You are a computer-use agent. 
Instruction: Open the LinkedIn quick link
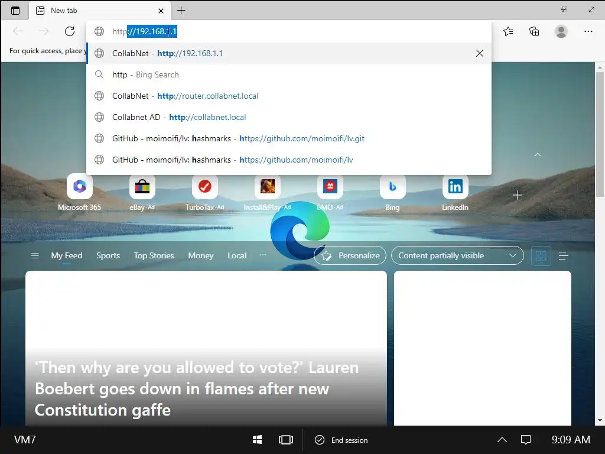click(456, 193)
